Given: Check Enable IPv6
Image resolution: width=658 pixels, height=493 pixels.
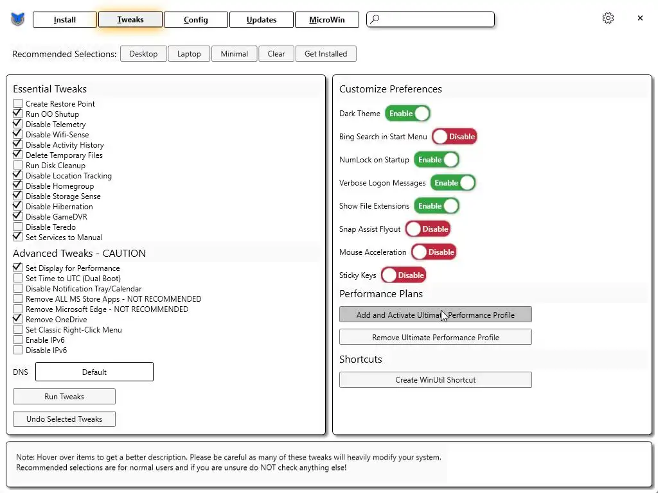Looking at the screenshot, I should click(x=18, y=340).
